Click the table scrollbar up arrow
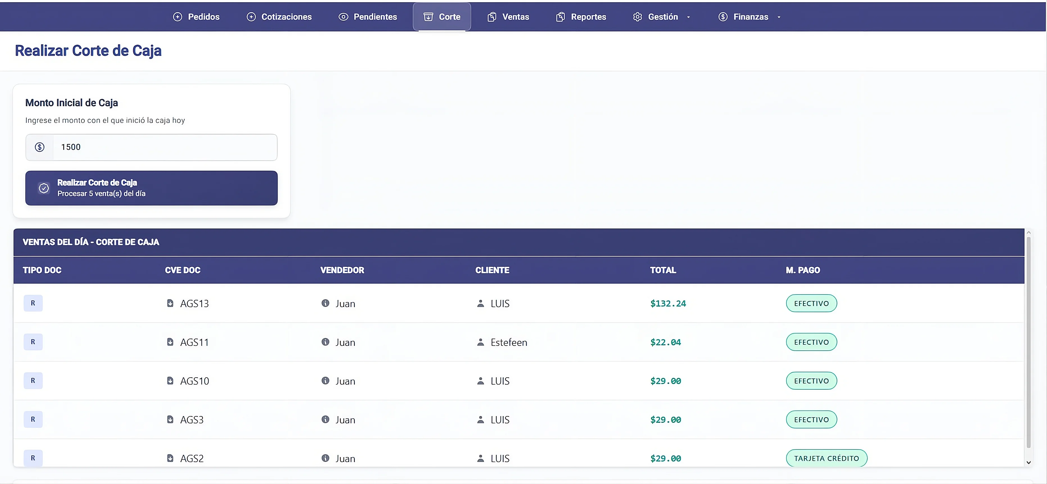The width and height of the screenshot is (1047, 484). [1029, 232]
